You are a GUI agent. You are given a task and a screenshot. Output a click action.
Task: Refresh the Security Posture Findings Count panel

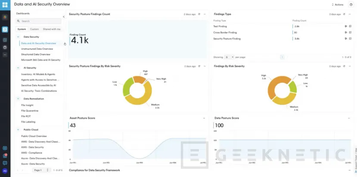(x=199, y=14)
